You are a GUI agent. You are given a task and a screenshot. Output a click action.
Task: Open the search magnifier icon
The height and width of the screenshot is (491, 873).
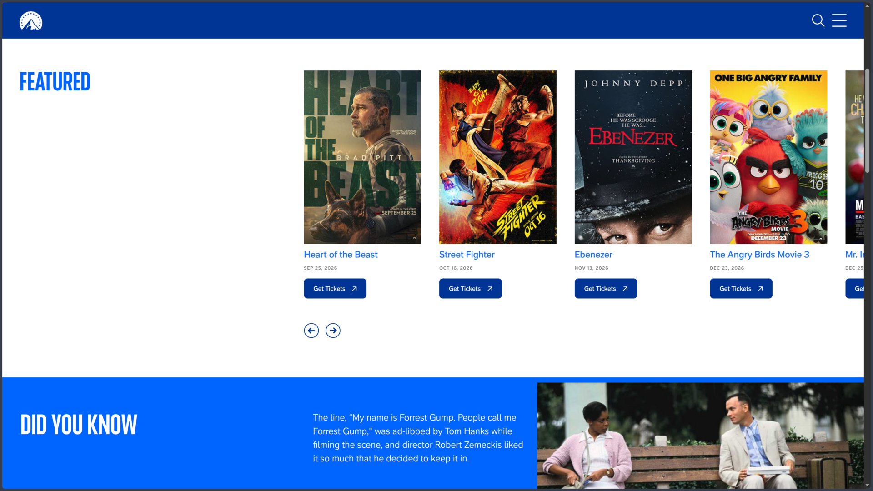(x=818, y=20)
